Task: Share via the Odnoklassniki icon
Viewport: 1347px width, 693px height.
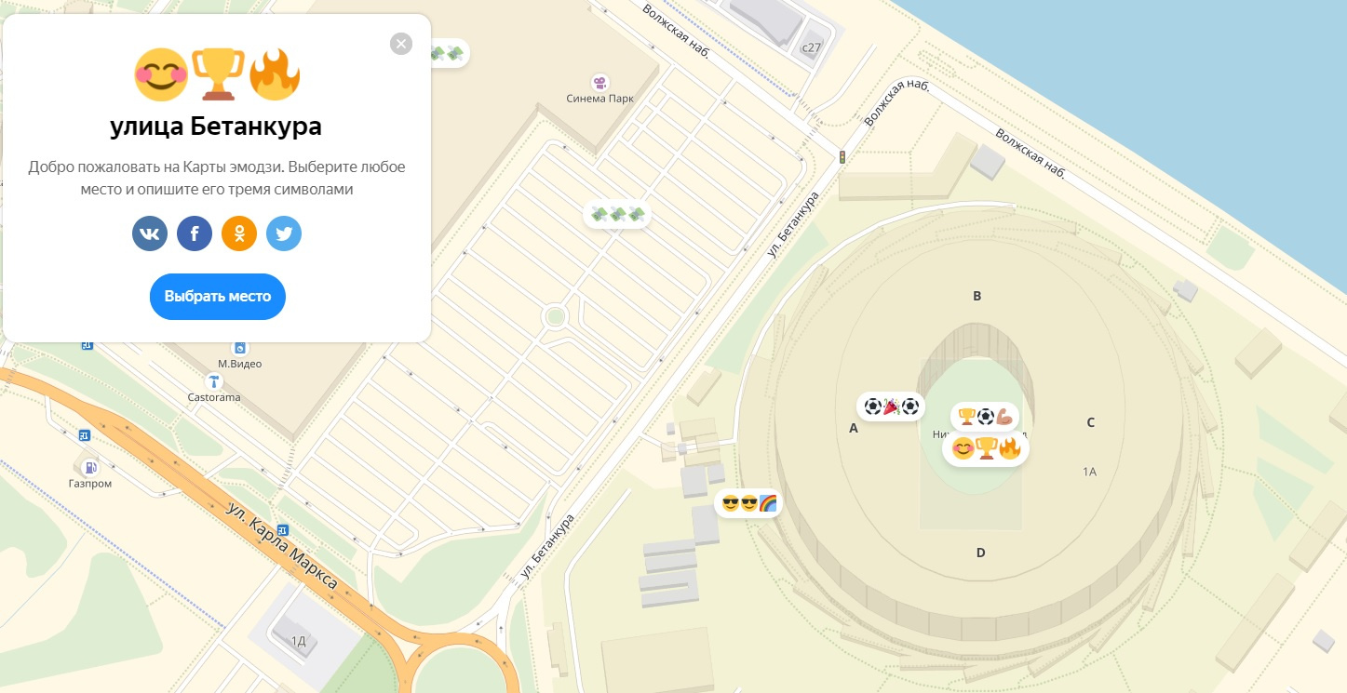Action: click(x=239, y=233)
